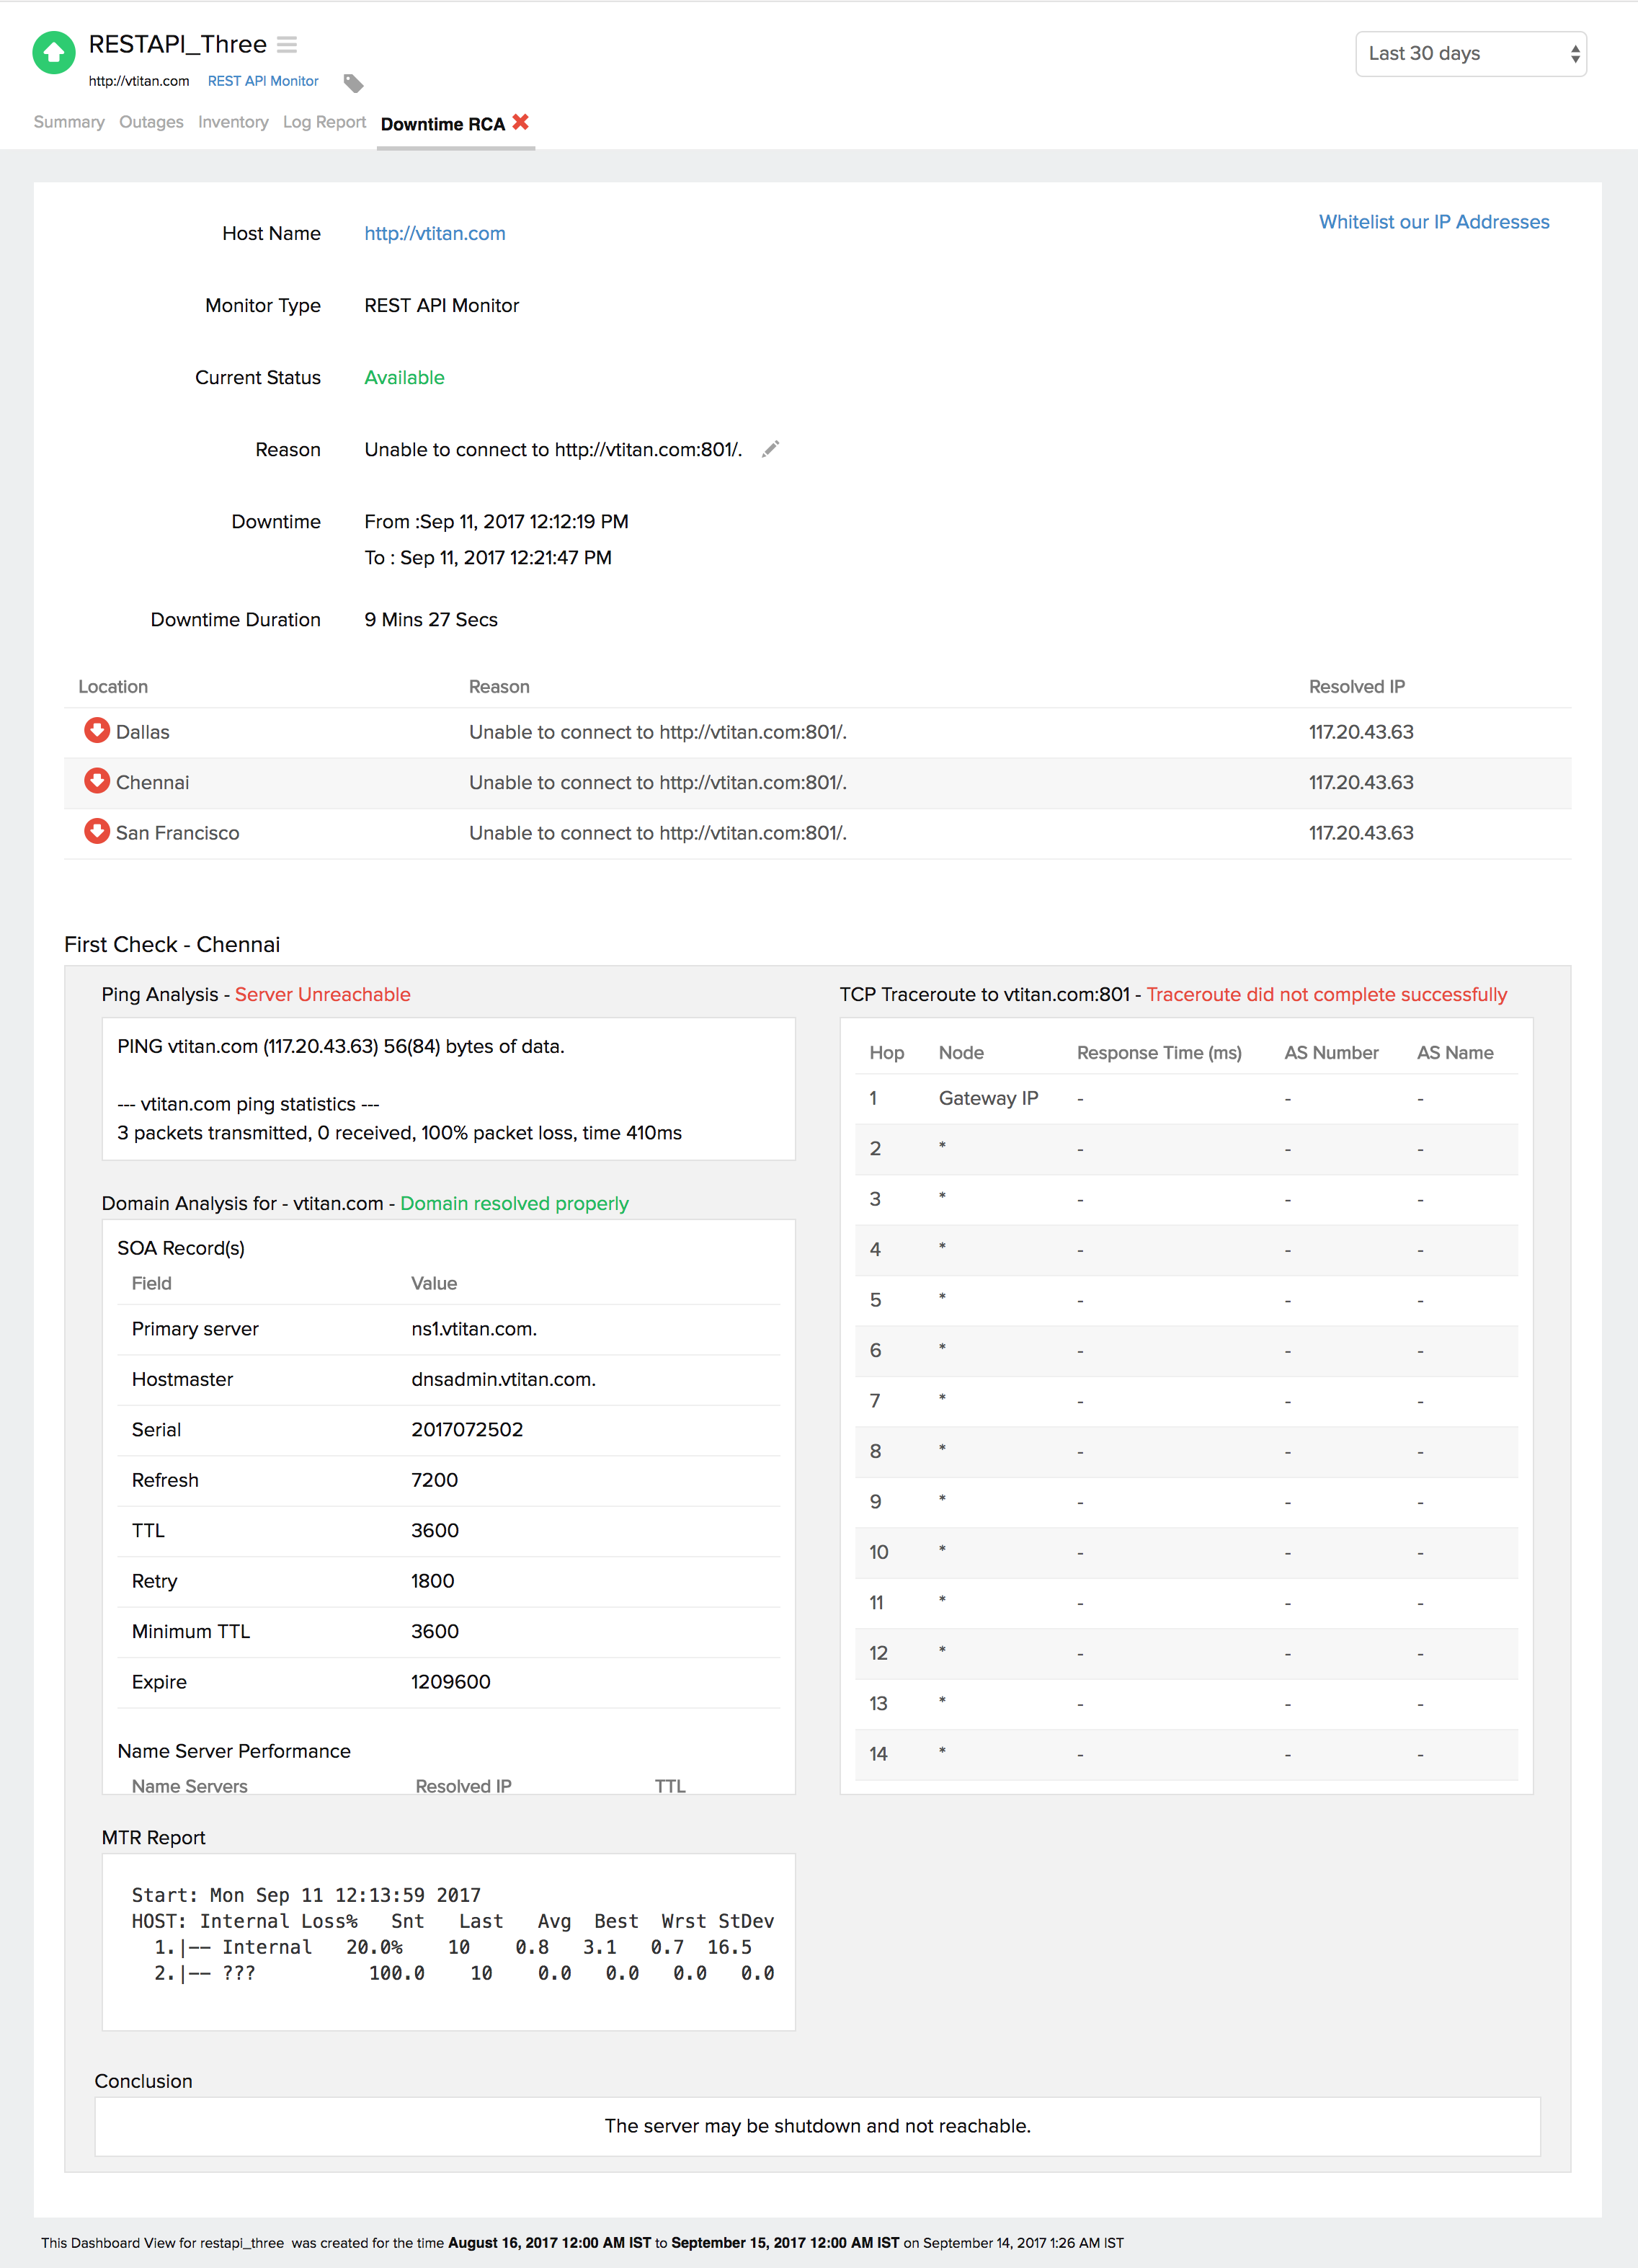The image size is (1638, 2268).
Task: Click the Location column header
Action: click(113, 687)
